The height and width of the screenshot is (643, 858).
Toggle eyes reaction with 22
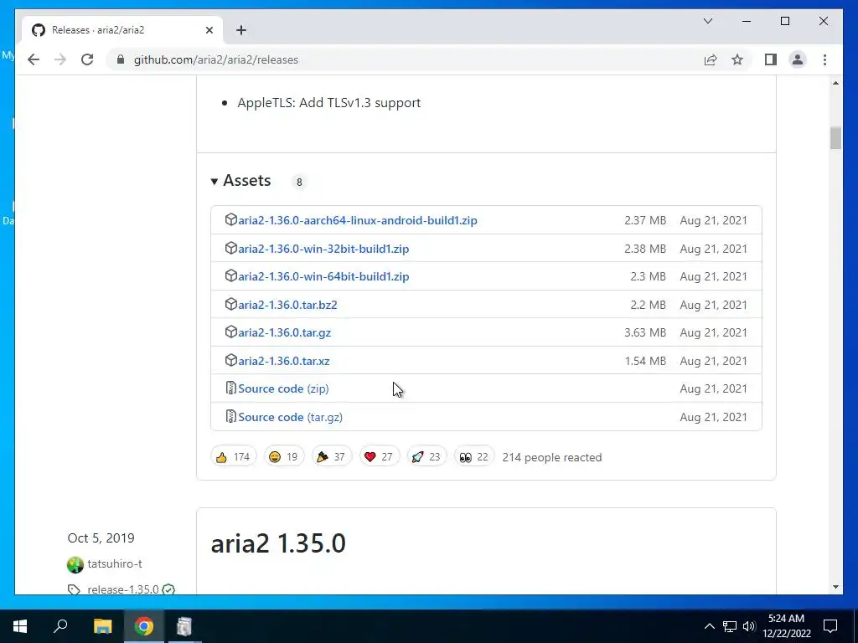point(474,456)
